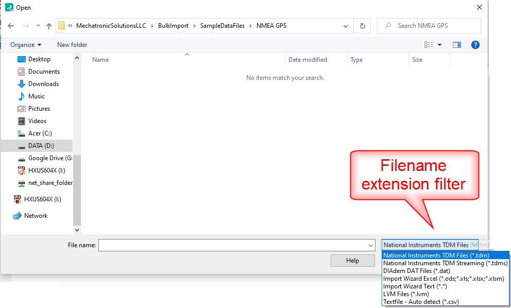
Task: Toggle the preview pane icon
Action: tap(456, 45)
